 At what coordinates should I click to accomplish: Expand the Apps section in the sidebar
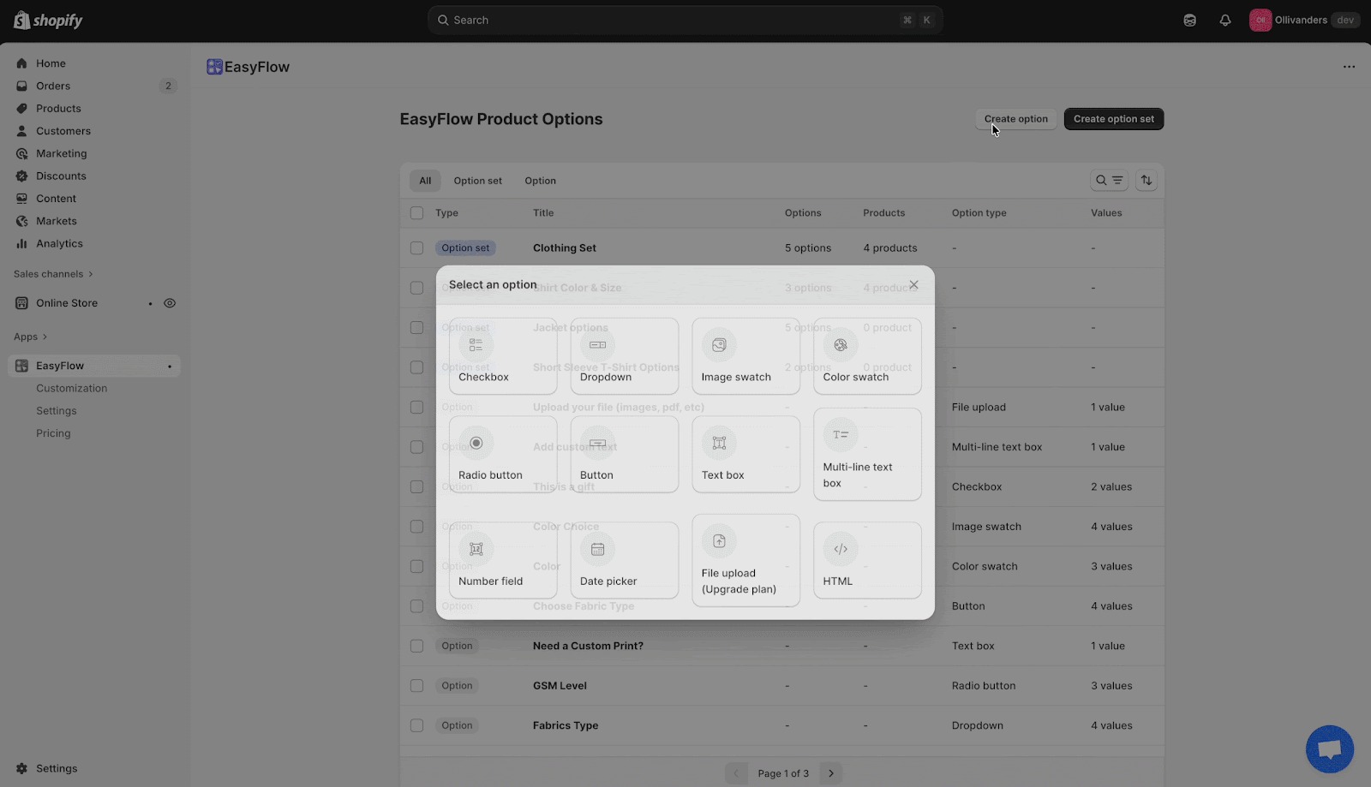click(31, 336)
